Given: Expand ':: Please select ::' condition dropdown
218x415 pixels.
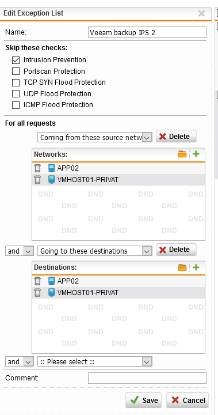Looking at the screenshot, I should [95, 362].
